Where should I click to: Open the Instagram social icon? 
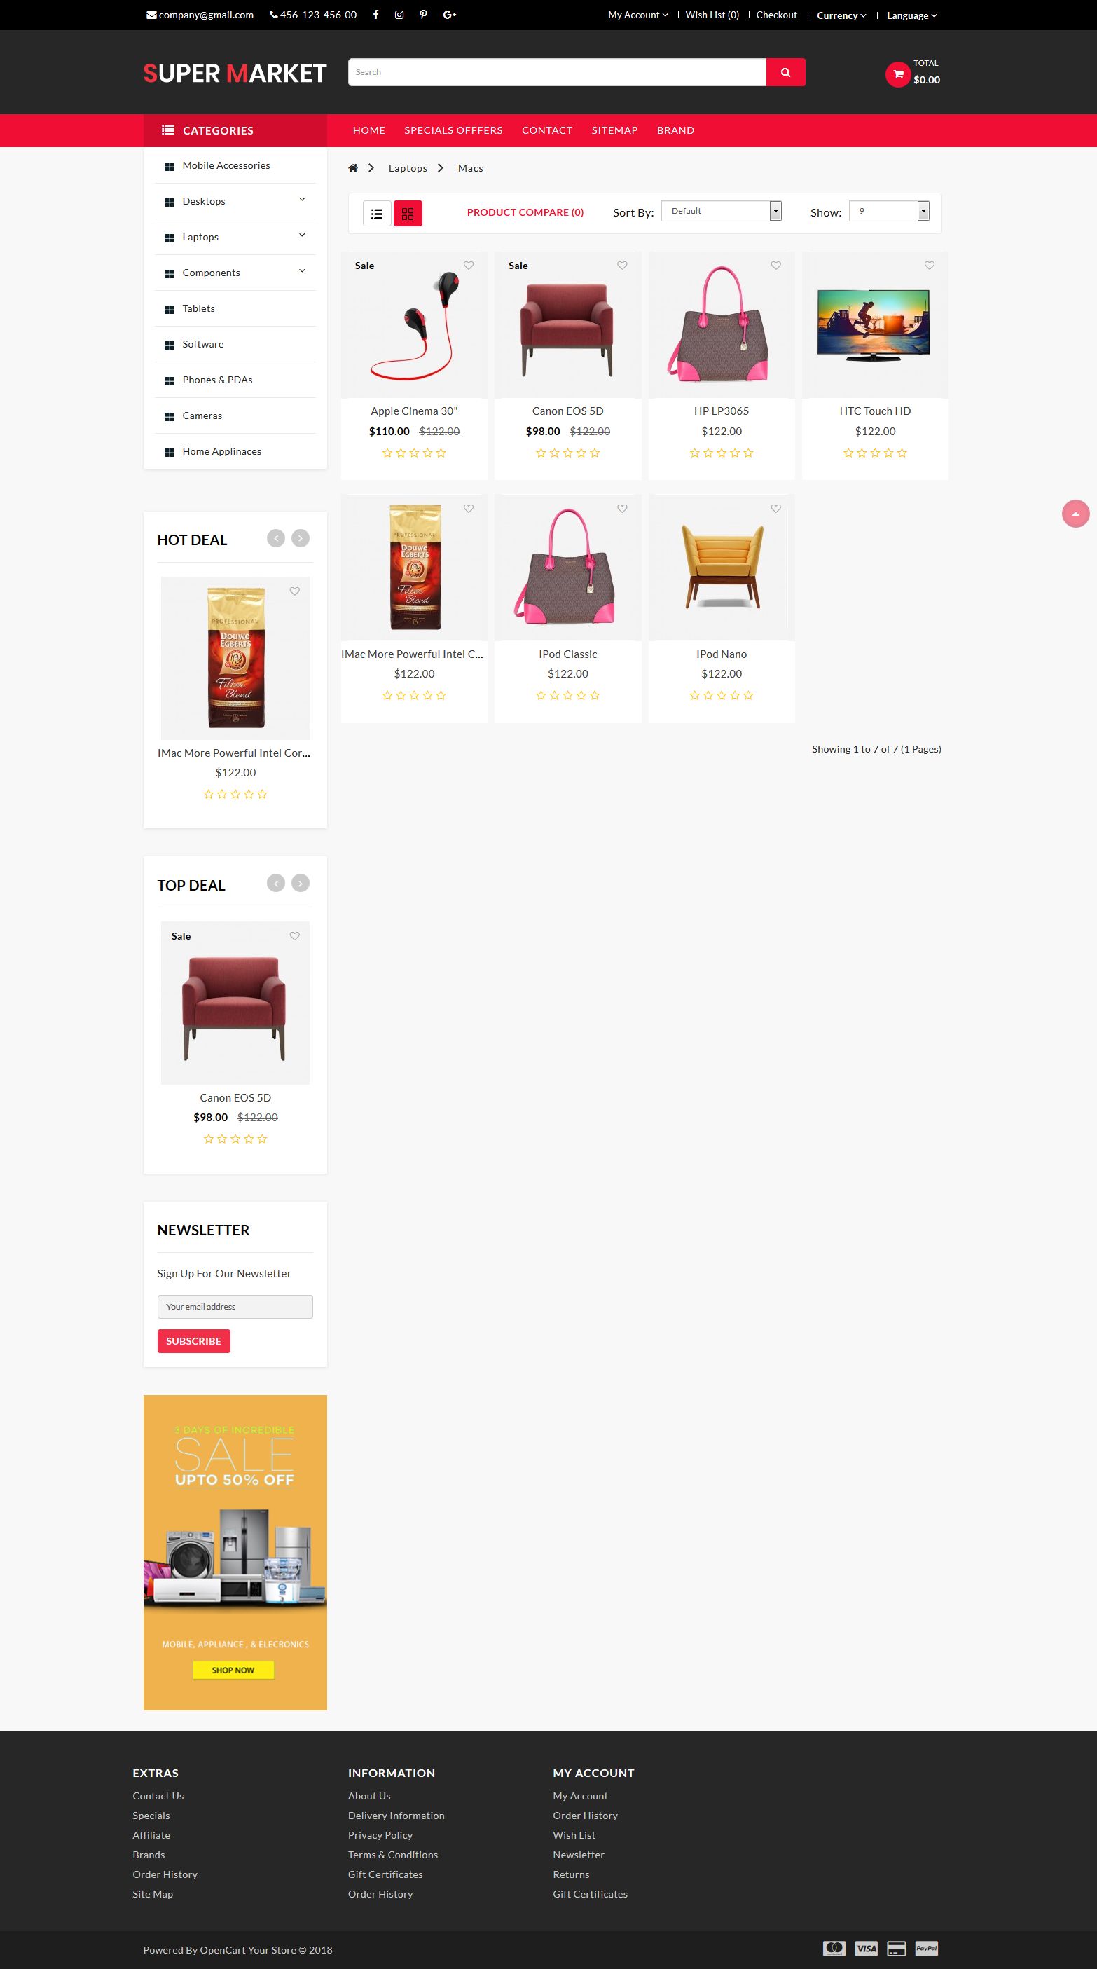point(399,15)
